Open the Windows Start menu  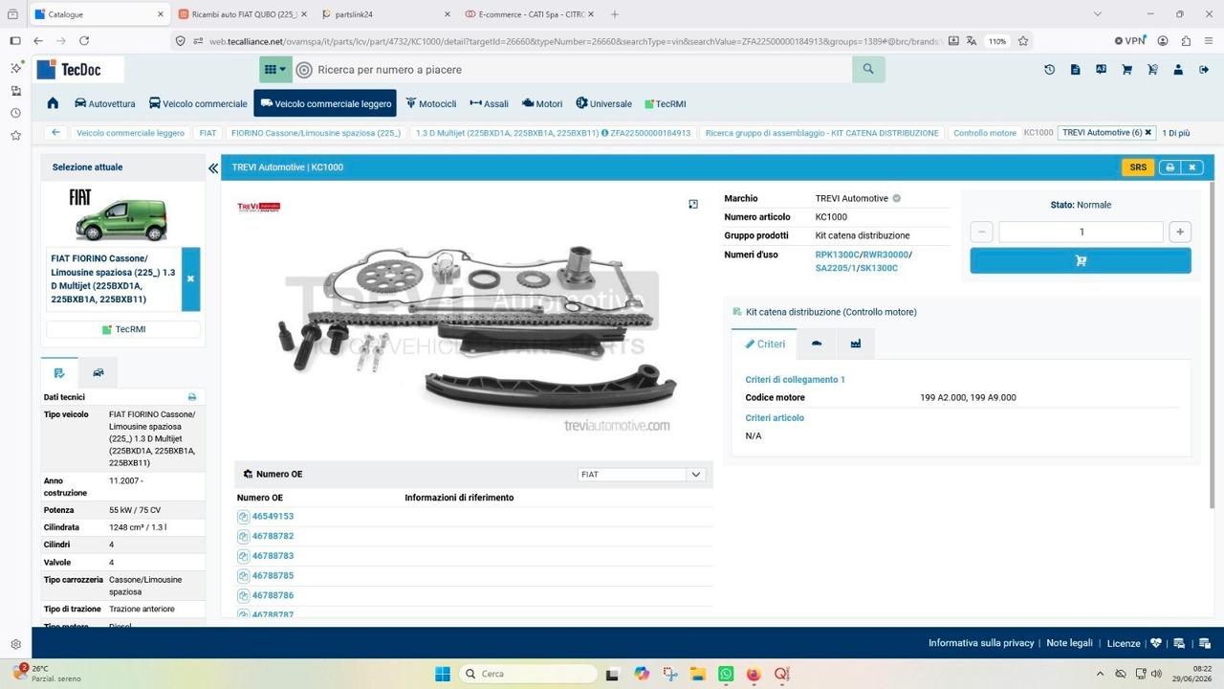click(443, 674)
